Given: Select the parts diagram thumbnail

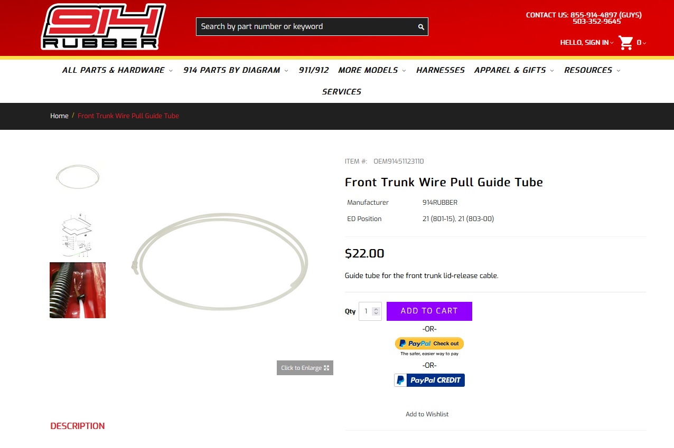Looking at the screenshot, I should 78,234.
